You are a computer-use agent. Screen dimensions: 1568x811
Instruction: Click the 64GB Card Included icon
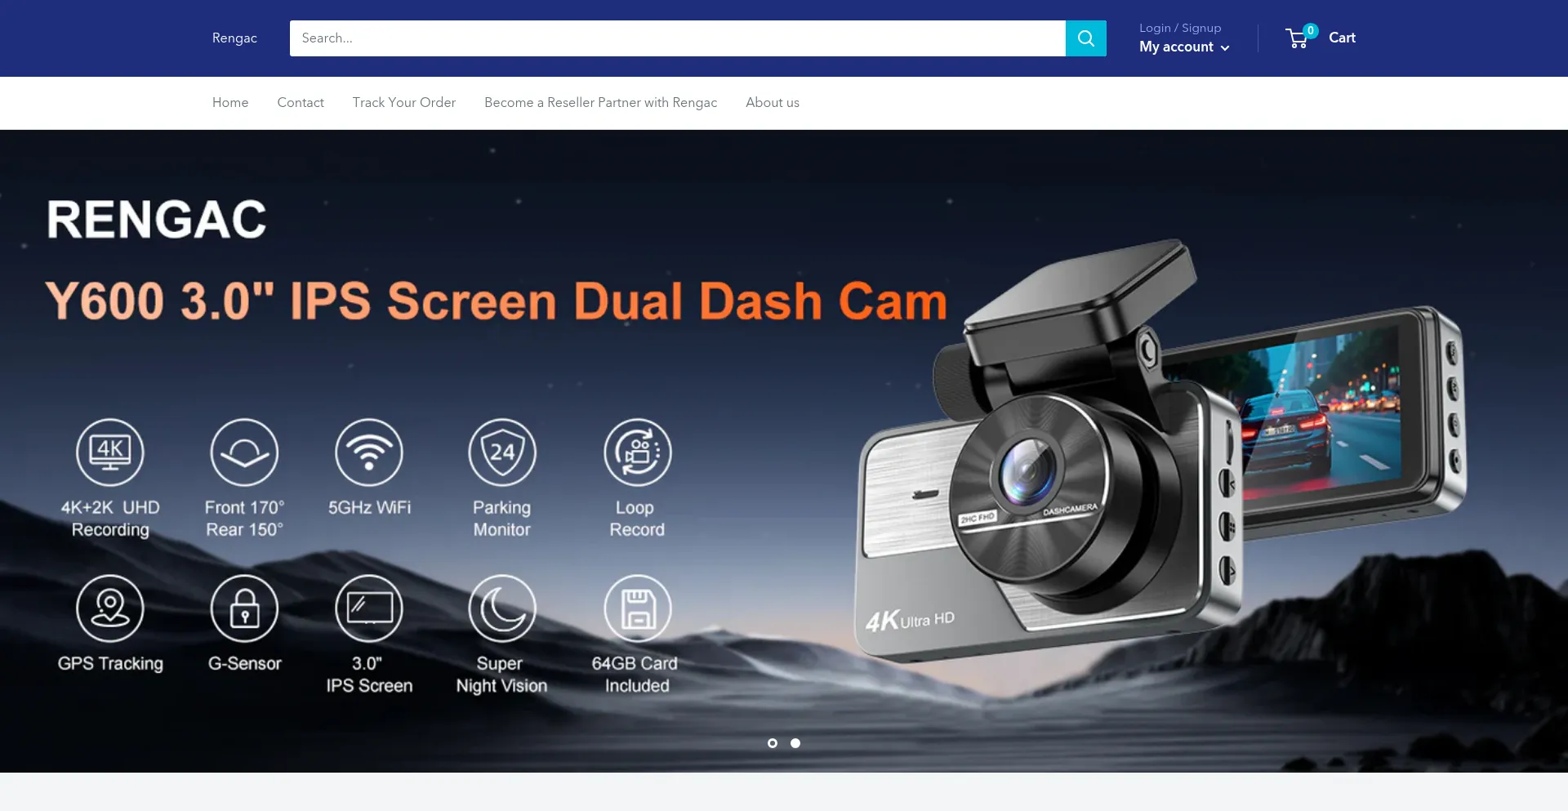[x=638, y=608]
